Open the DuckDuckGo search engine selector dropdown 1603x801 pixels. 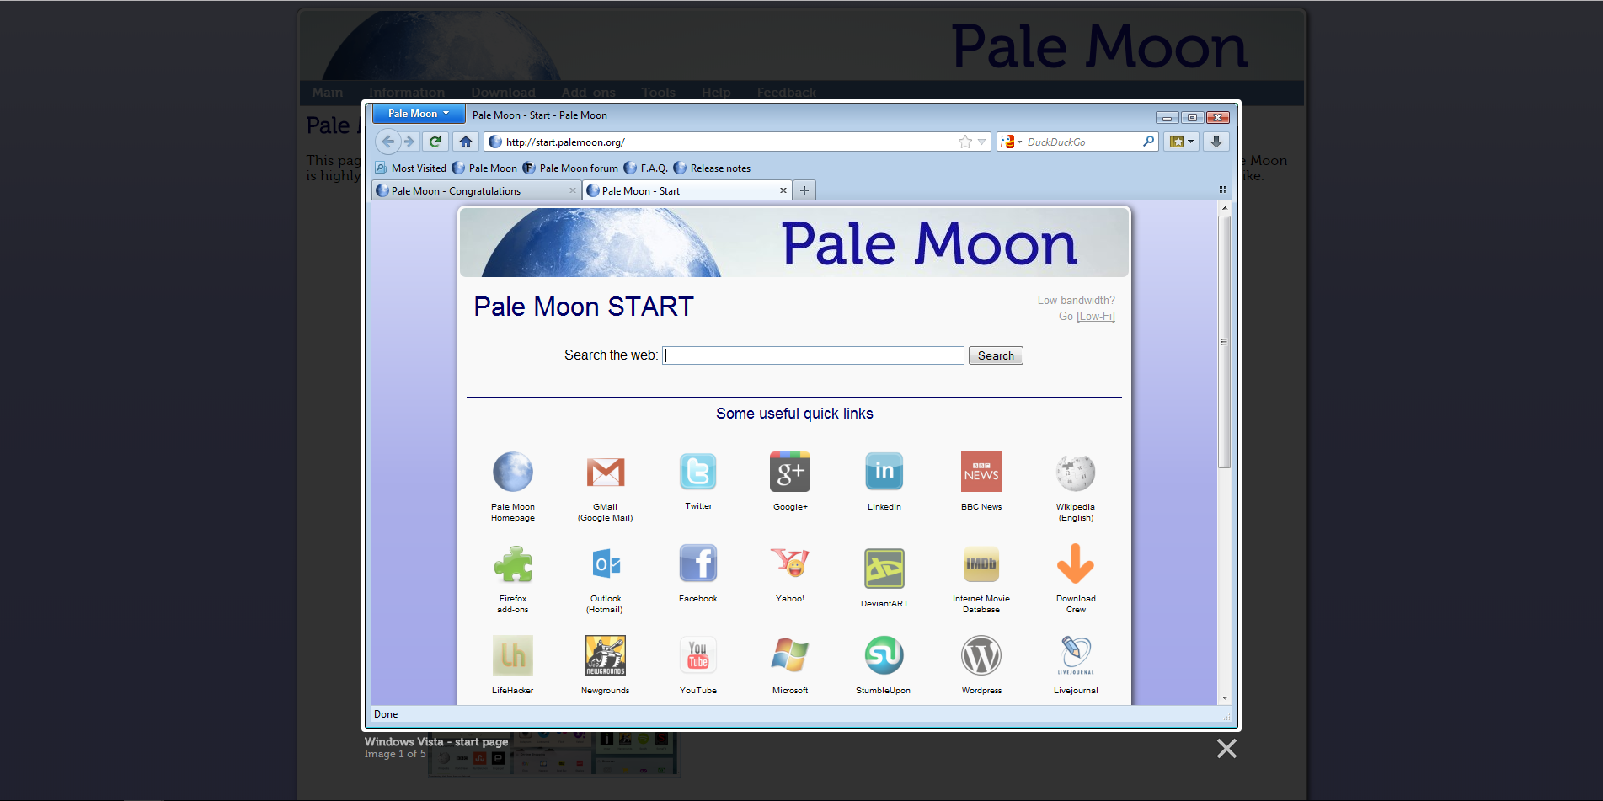tap(1011, 142)
